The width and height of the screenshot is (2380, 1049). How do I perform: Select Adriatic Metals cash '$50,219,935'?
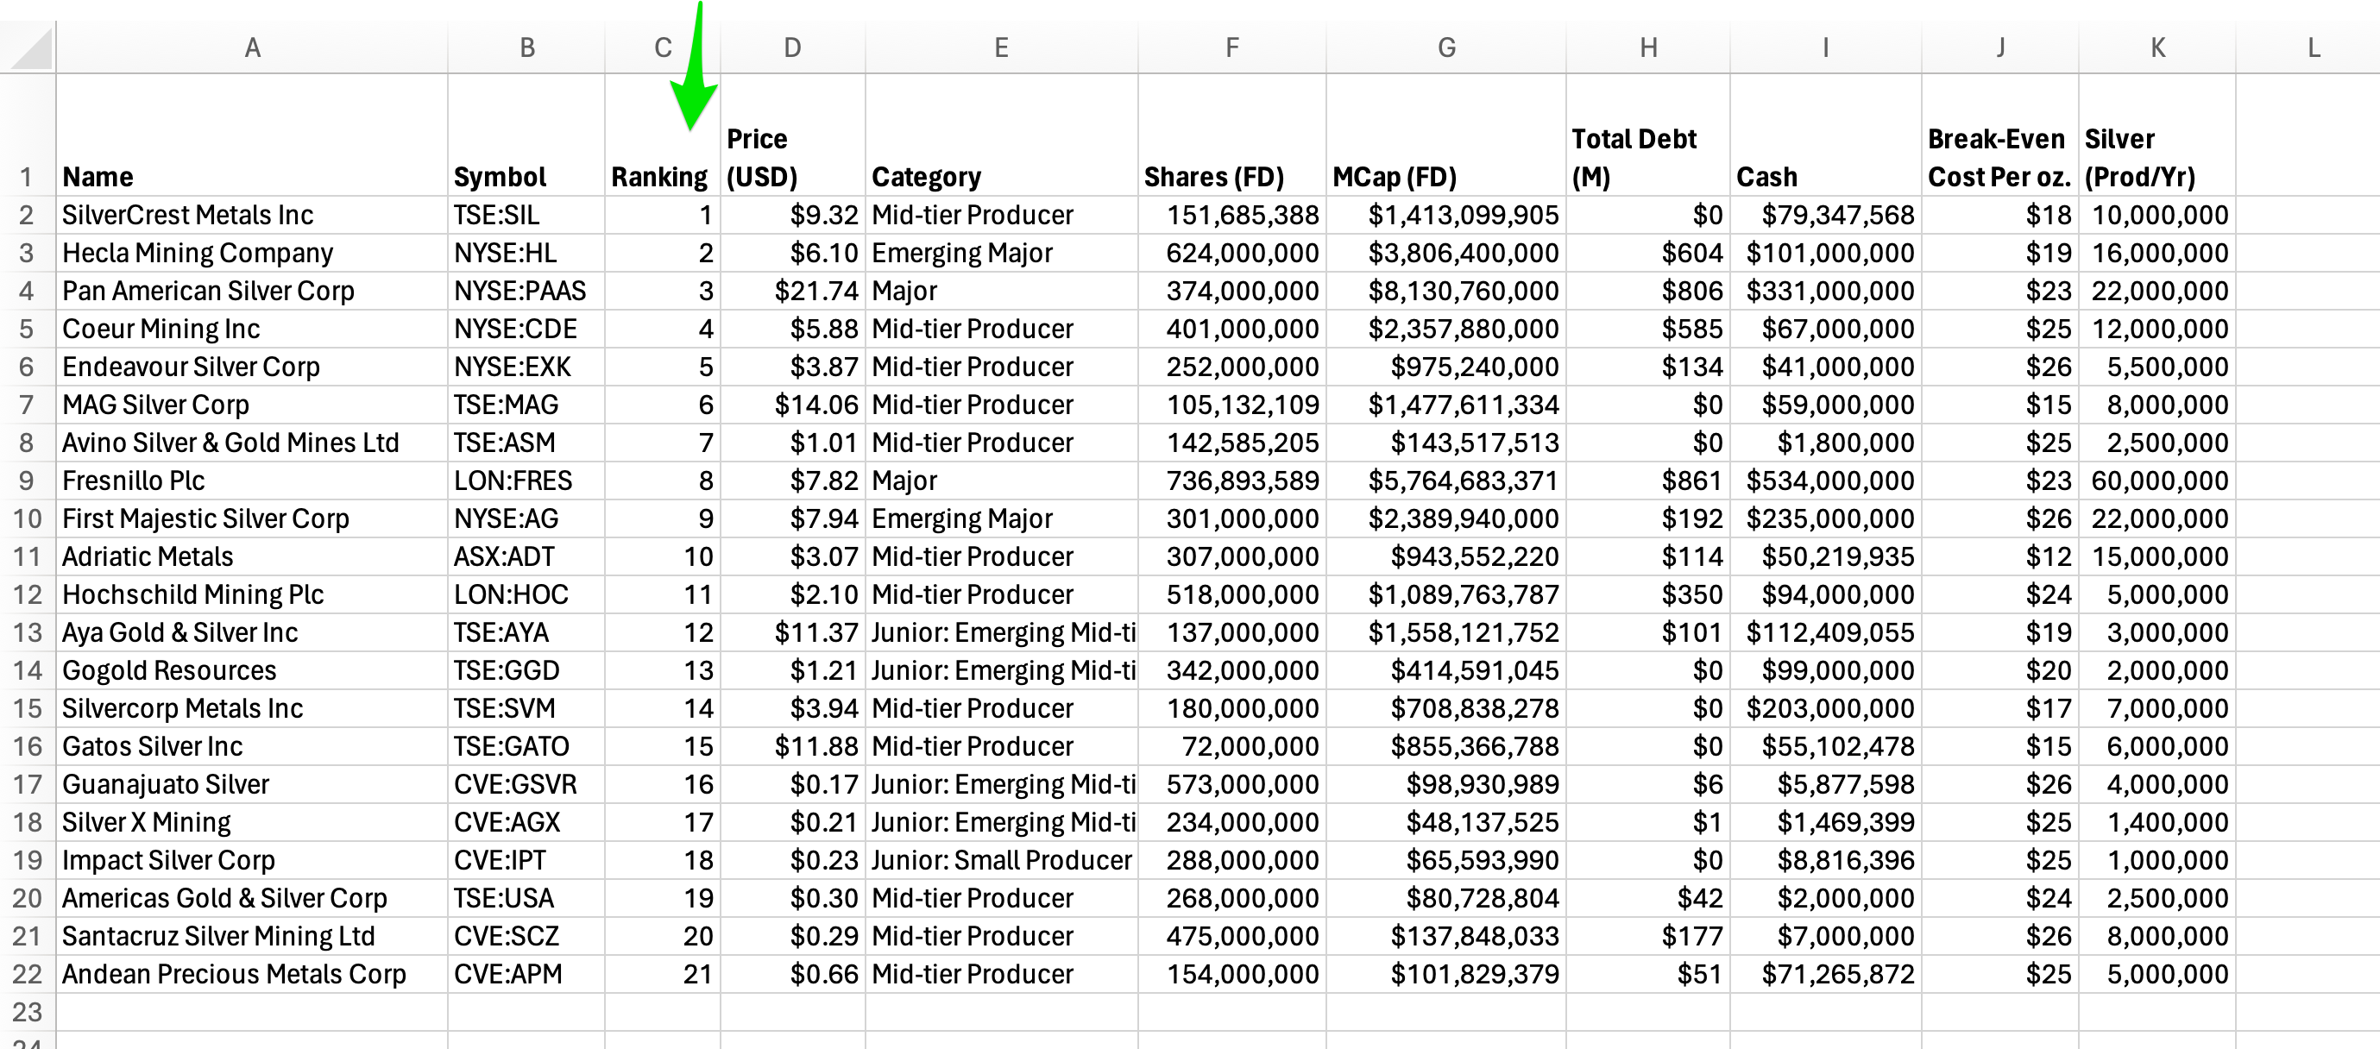coord(1826,556)
